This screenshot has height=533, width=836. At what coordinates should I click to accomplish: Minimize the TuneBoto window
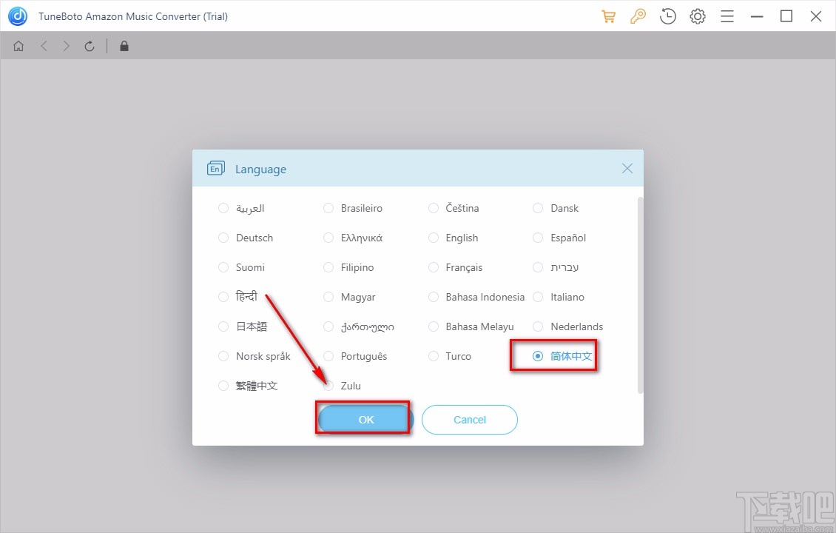(x=757, y=16)
